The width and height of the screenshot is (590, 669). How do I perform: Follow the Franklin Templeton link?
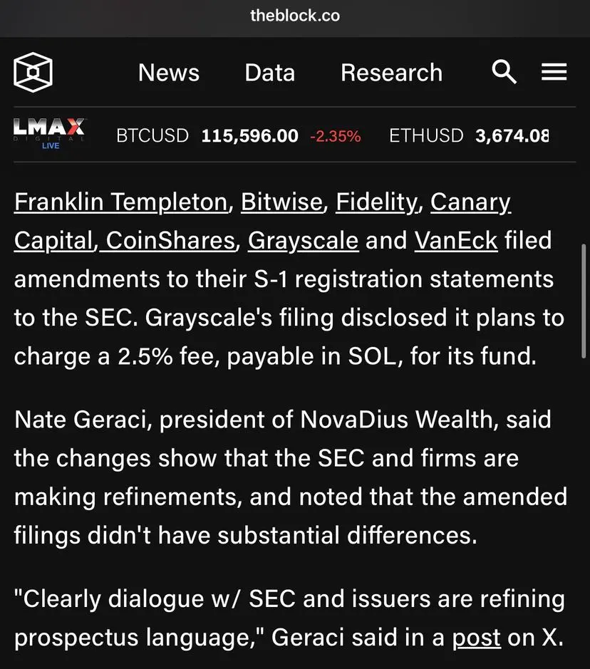120,202
